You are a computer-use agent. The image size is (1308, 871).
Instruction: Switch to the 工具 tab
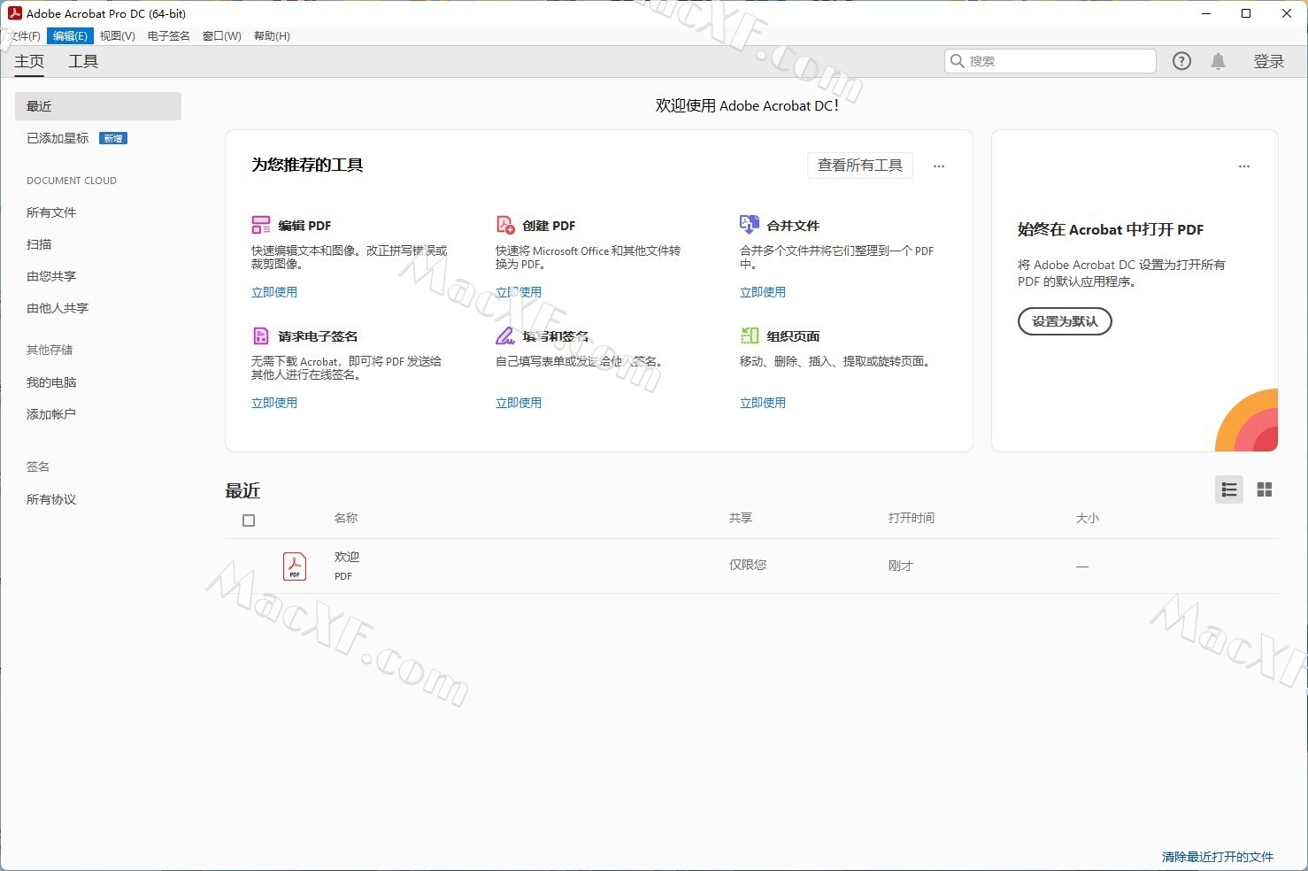83,61
